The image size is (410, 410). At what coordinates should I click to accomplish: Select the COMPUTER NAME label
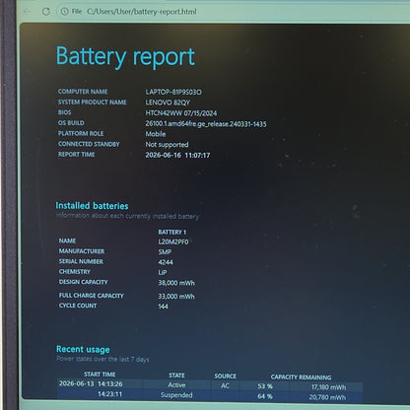83,92
